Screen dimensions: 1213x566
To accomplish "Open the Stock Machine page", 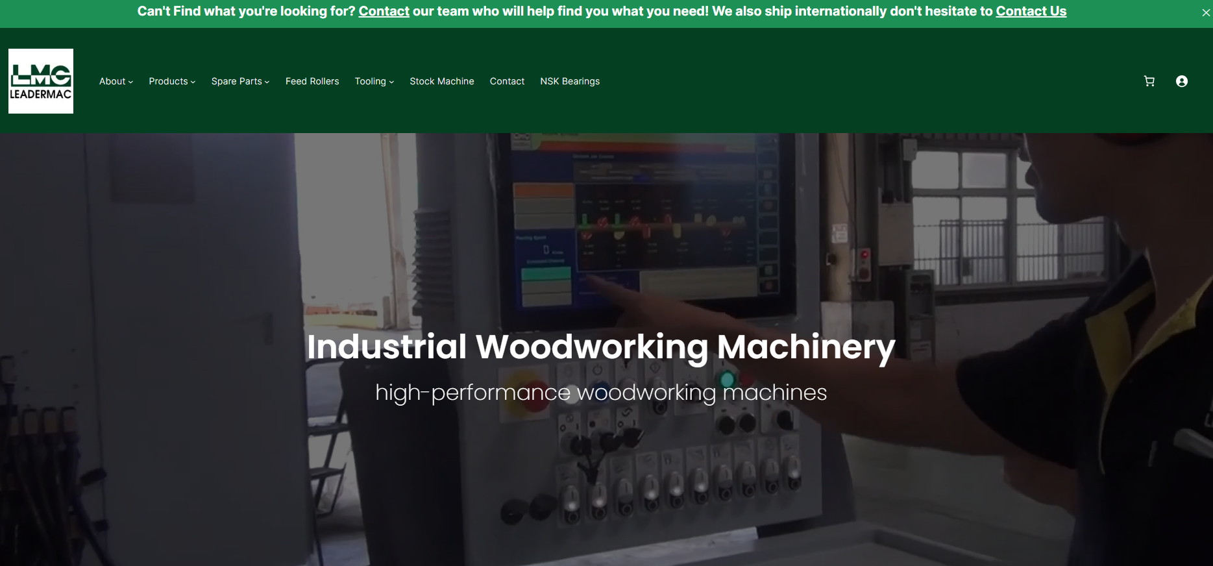I will pos(441,81).
